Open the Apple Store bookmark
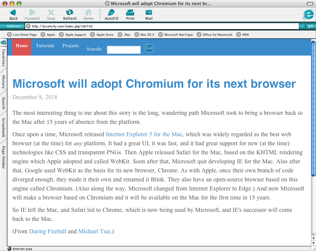 point(102,34)
